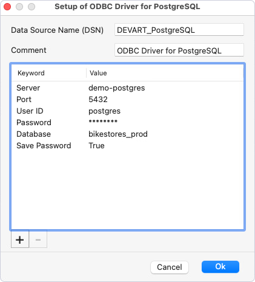Click the plus icon to add keyword
This screenshot has height=282, width=255.
click(20, 239)
